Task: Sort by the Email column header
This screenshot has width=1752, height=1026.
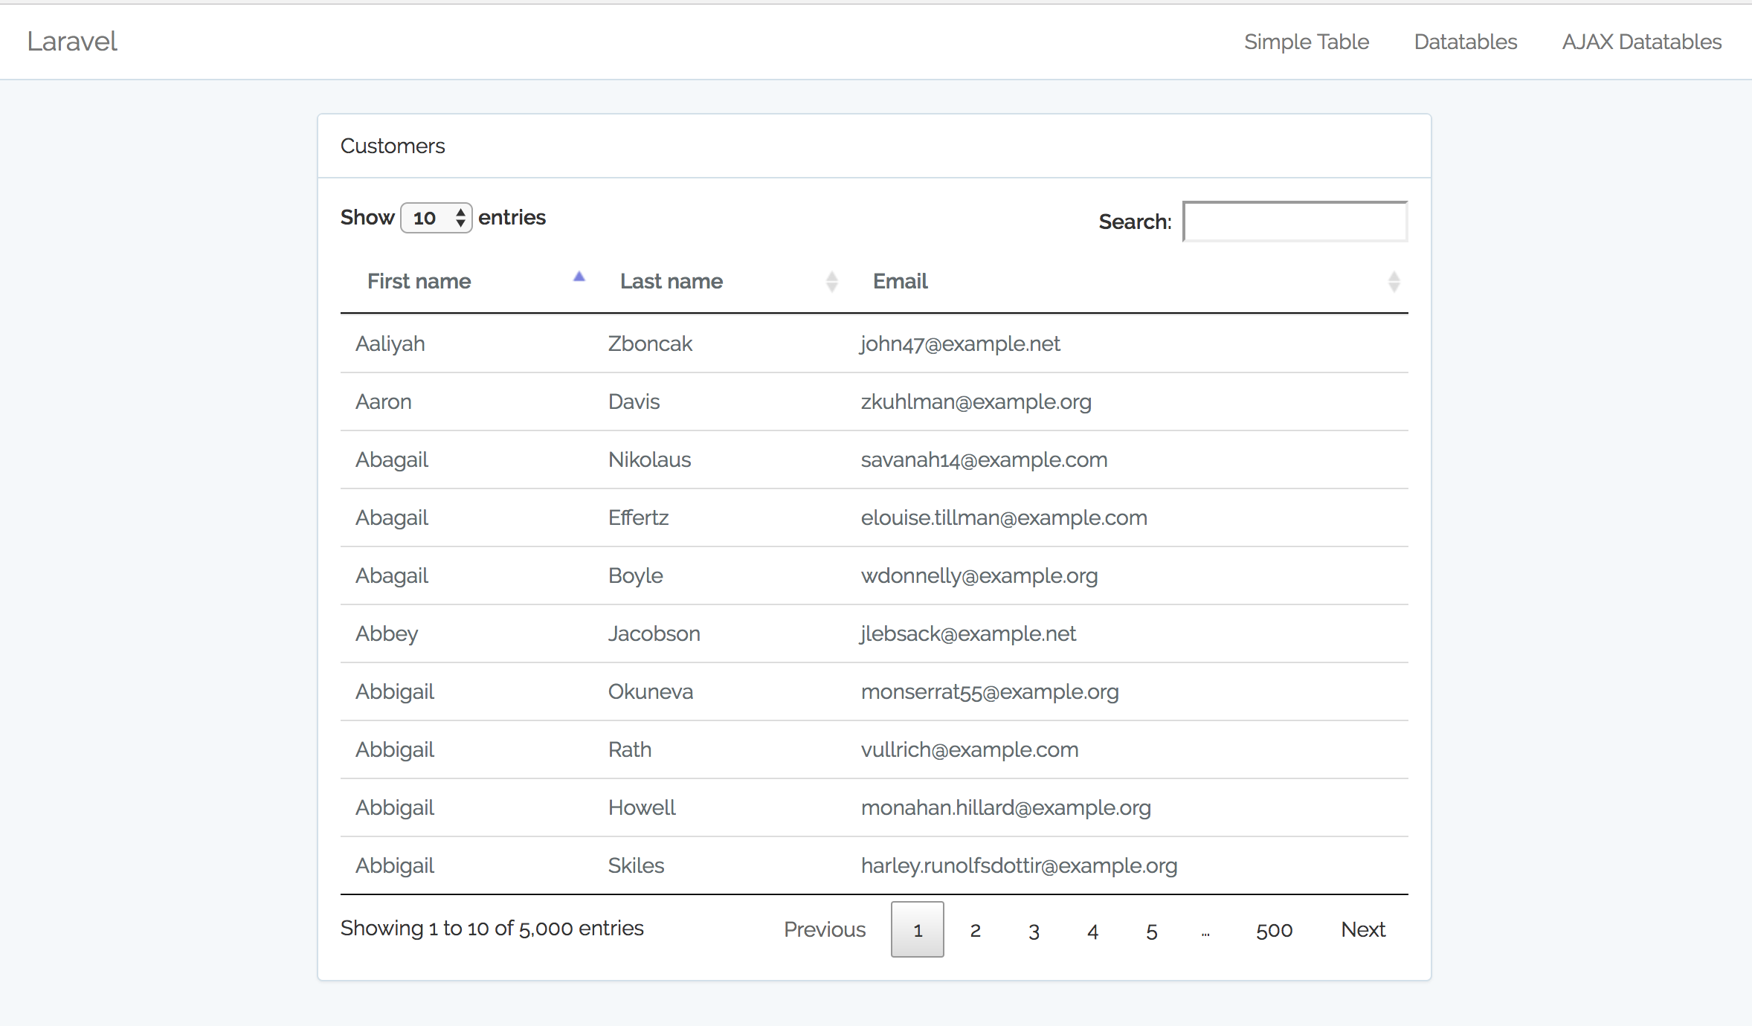Action: [900, 282]
